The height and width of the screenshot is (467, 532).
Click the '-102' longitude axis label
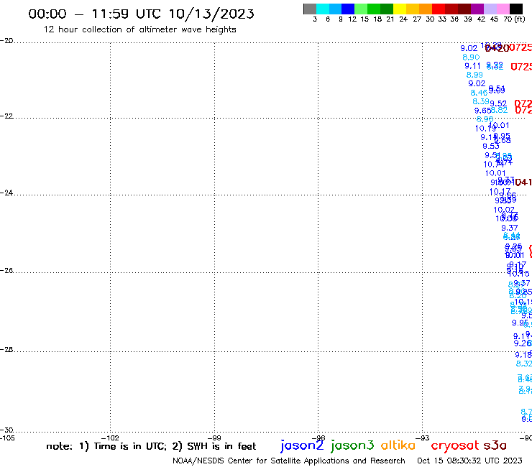point(110,438)
